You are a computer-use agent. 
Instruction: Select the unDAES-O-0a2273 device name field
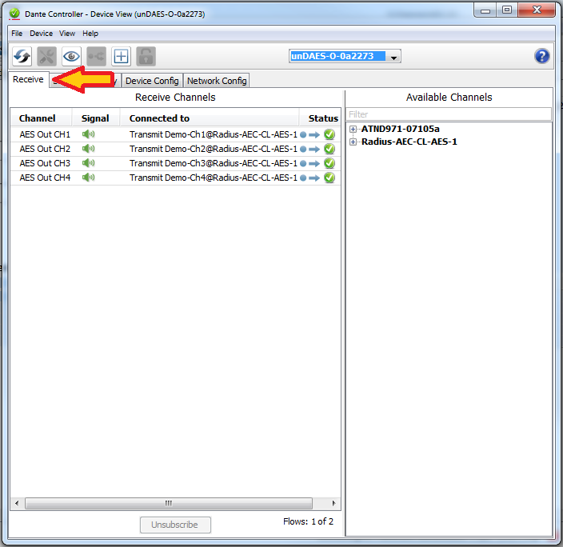(x=337, y=57)
